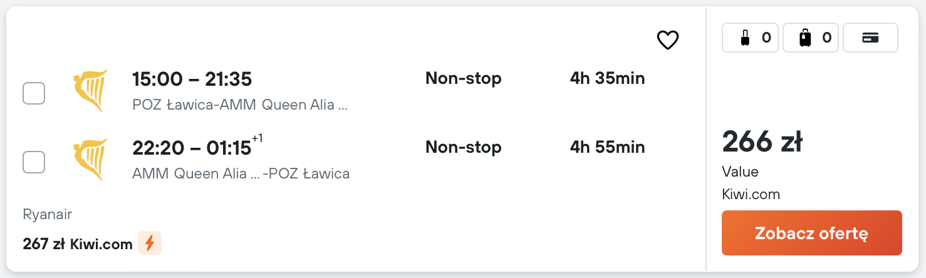Click the 266 zł price
The image size is (926, 278).
tap(762, 142)
